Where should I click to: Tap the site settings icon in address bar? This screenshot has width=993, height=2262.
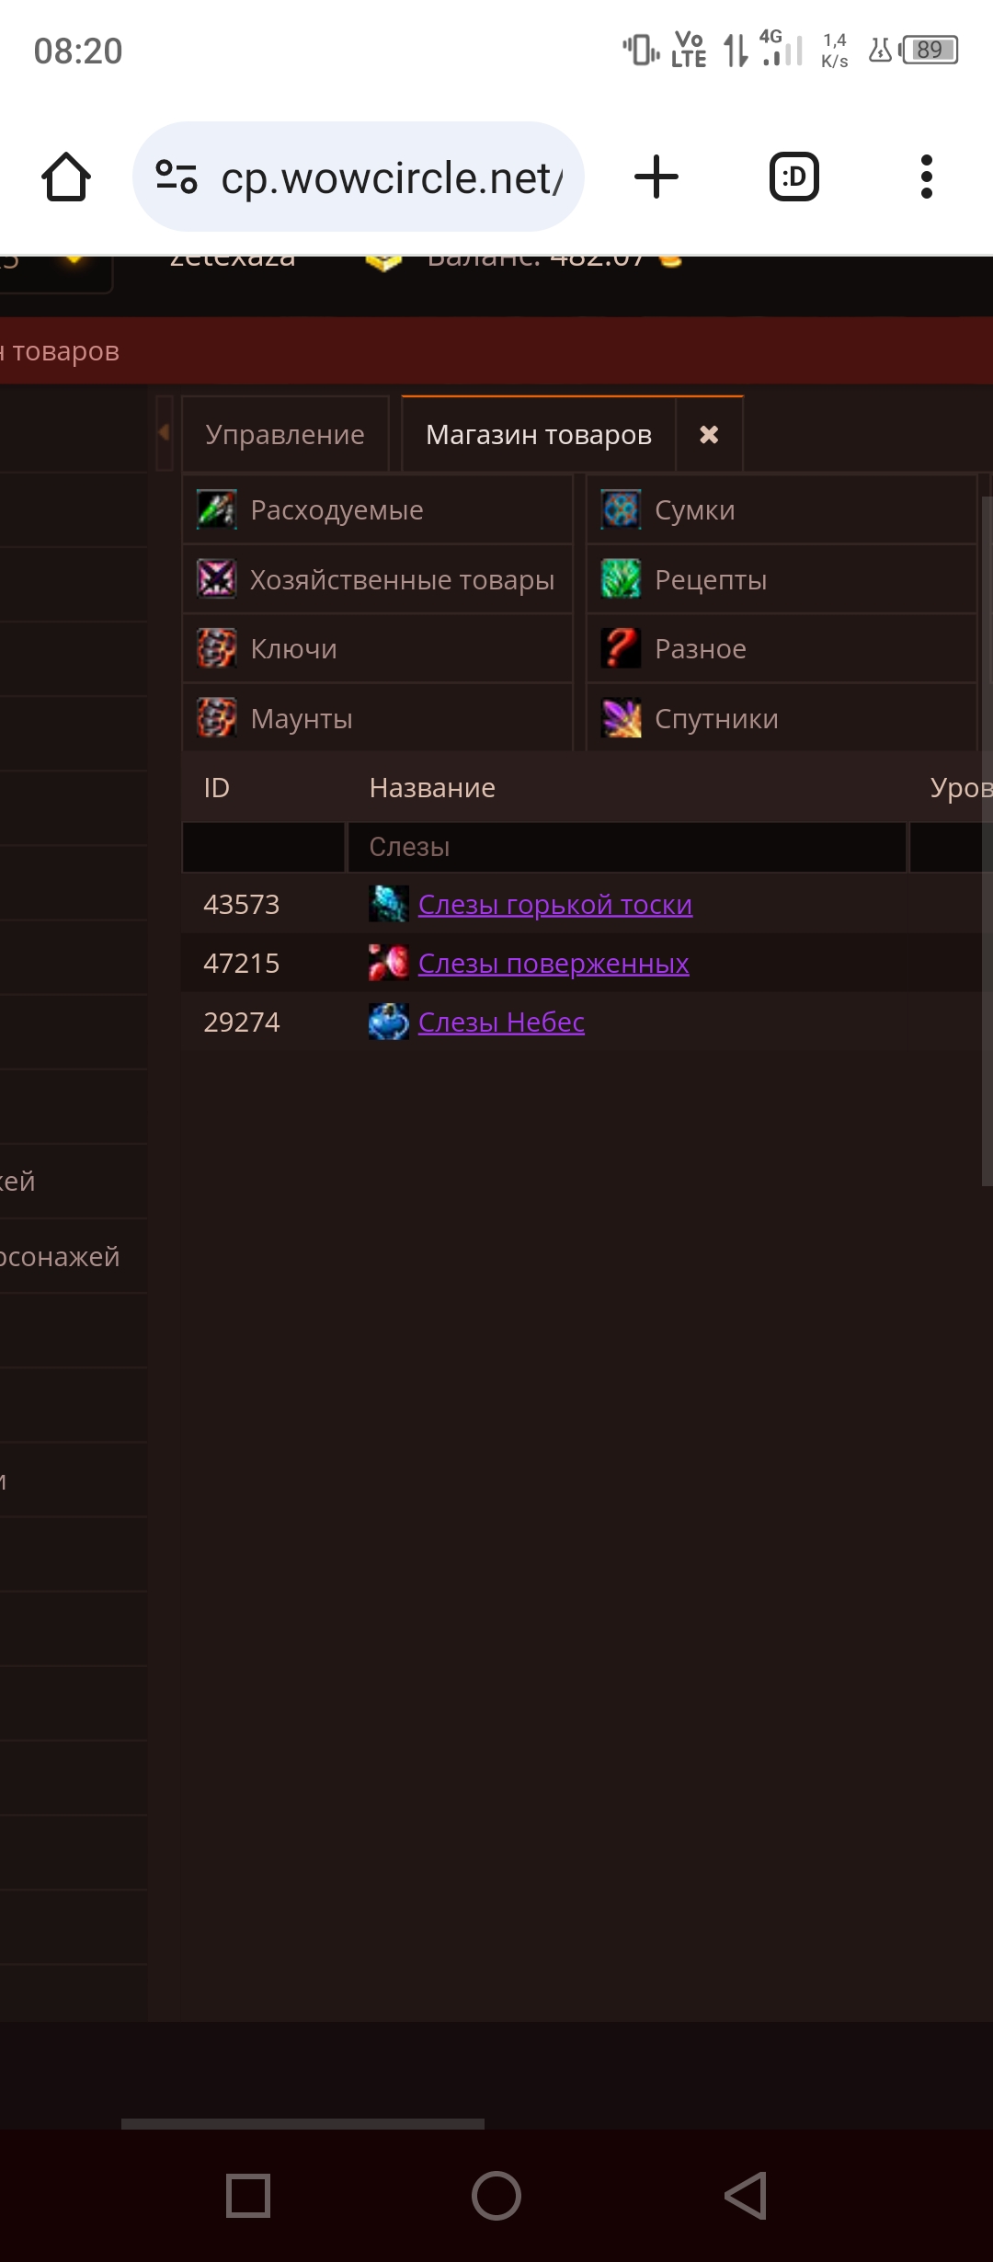click(177, 177)
